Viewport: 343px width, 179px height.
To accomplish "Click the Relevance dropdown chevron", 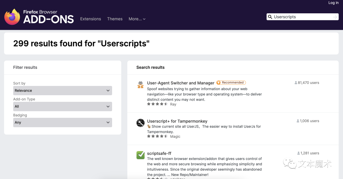I will coord(108,90).
